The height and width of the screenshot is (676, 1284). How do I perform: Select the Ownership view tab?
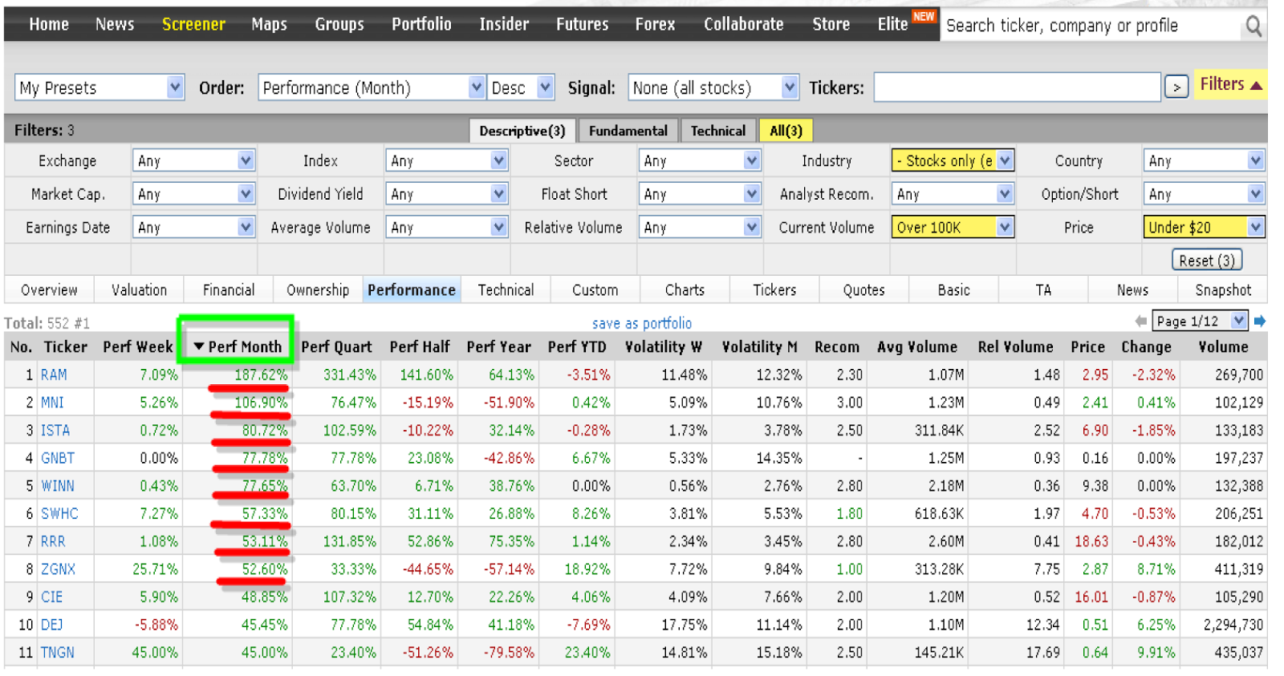pos(318,290)
